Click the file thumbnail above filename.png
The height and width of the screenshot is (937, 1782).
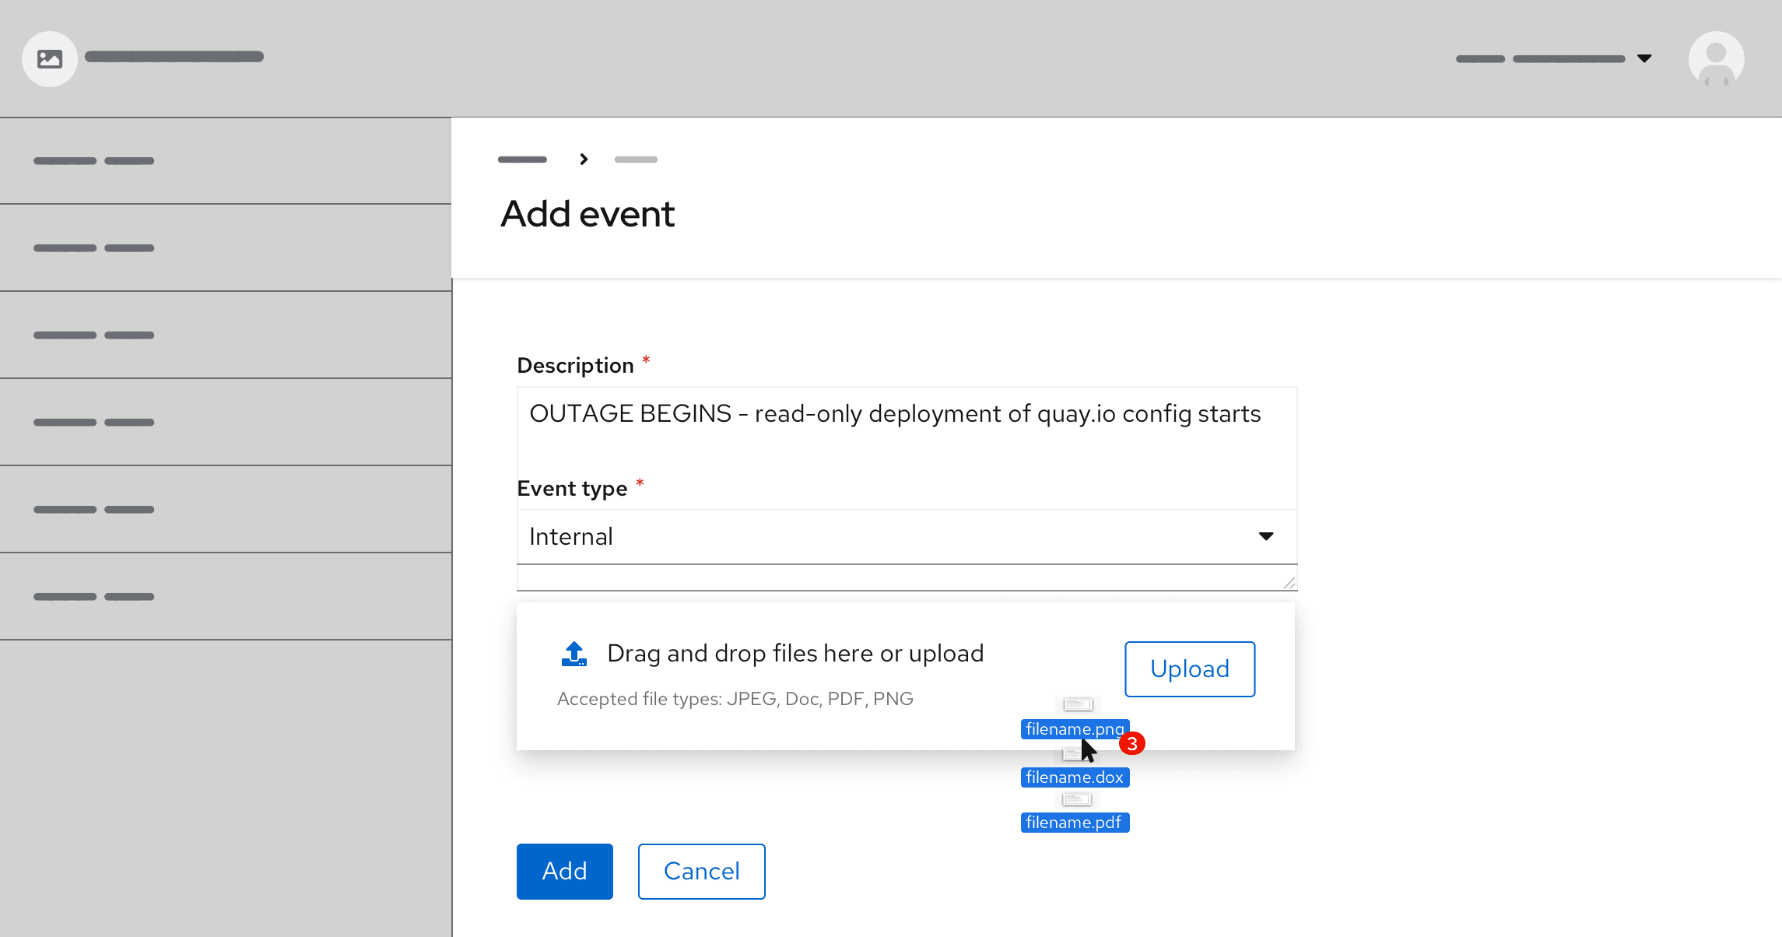pos(1079,704)
